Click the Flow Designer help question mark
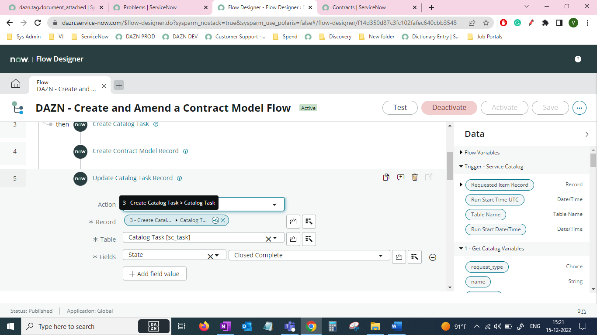The image size is (597, 335). (x=578, y=59)
